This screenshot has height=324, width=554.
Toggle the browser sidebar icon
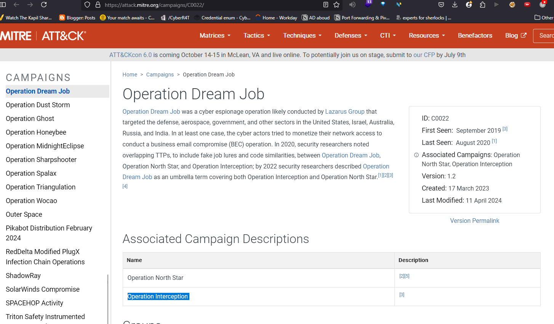click(x=3, y=5)
